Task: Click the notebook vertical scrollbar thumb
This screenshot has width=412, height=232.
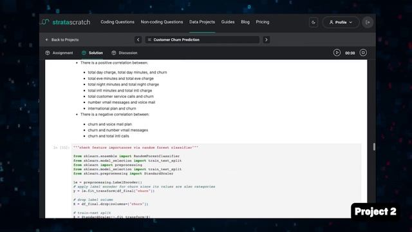Action: [x=374, y=147]
